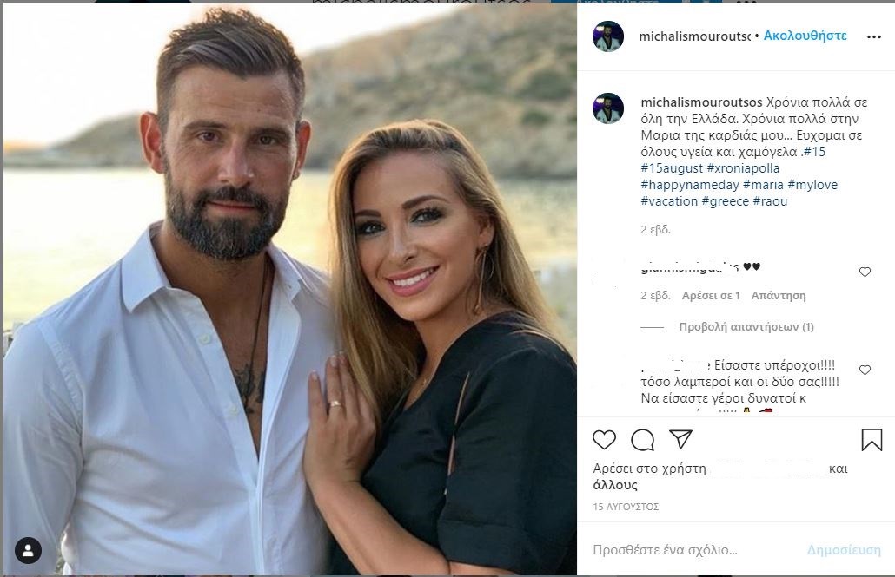Click Απάντηση to reply to comment

click(x=779, y=296)
